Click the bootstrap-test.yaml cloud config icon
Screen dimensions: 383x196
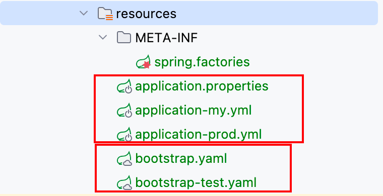point(124,182)
